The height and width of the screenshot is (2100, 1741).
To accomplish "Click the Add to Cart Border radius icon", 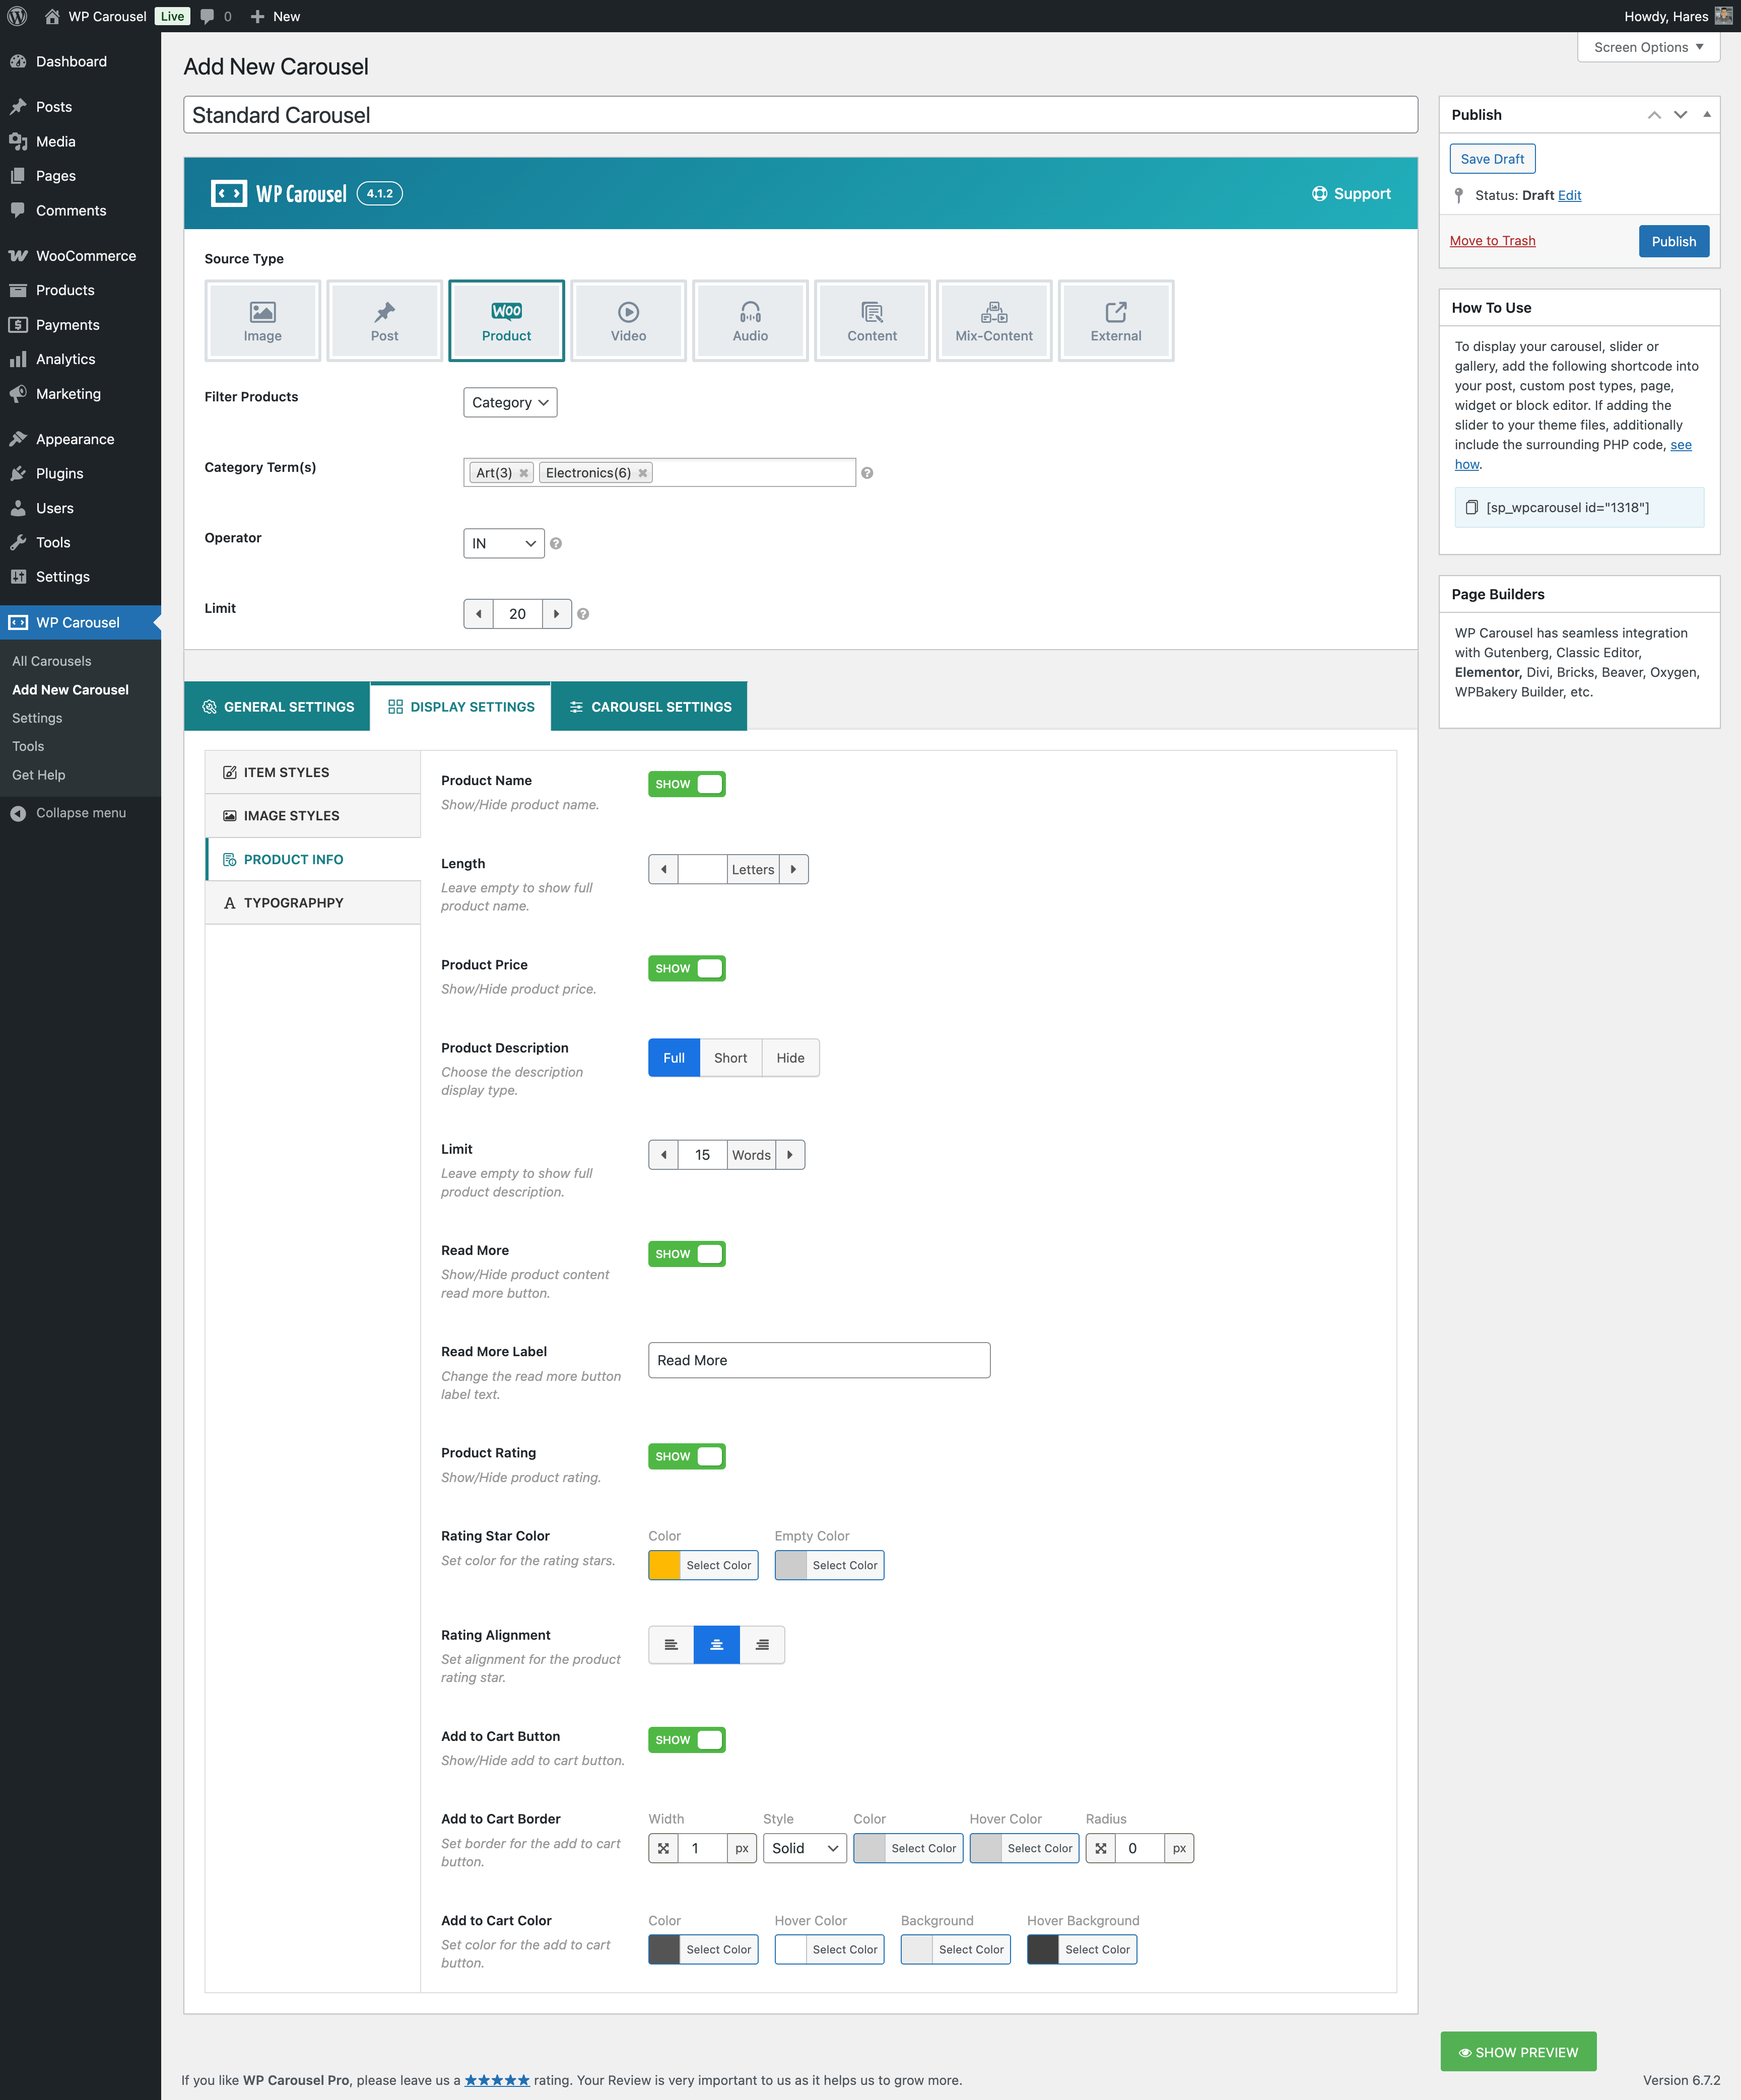I will 1101,1848.
